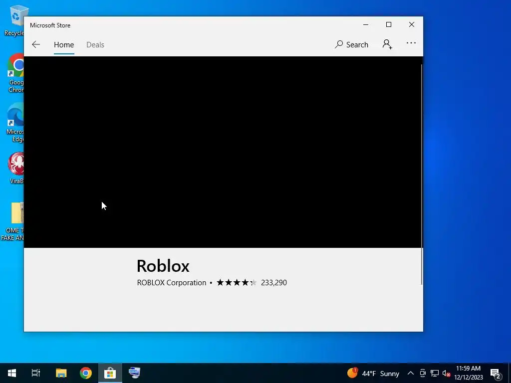Click the Roblox app title

(x=163, y=266)
